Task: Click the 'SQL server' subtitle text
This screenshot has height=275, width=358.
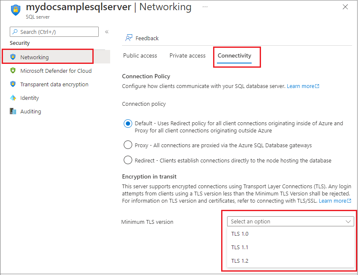Action: click(38, 17)
